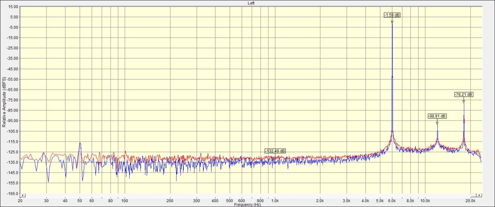Click the scrollbar right arrow below the plot
The image size is (495, 207).
480,195
